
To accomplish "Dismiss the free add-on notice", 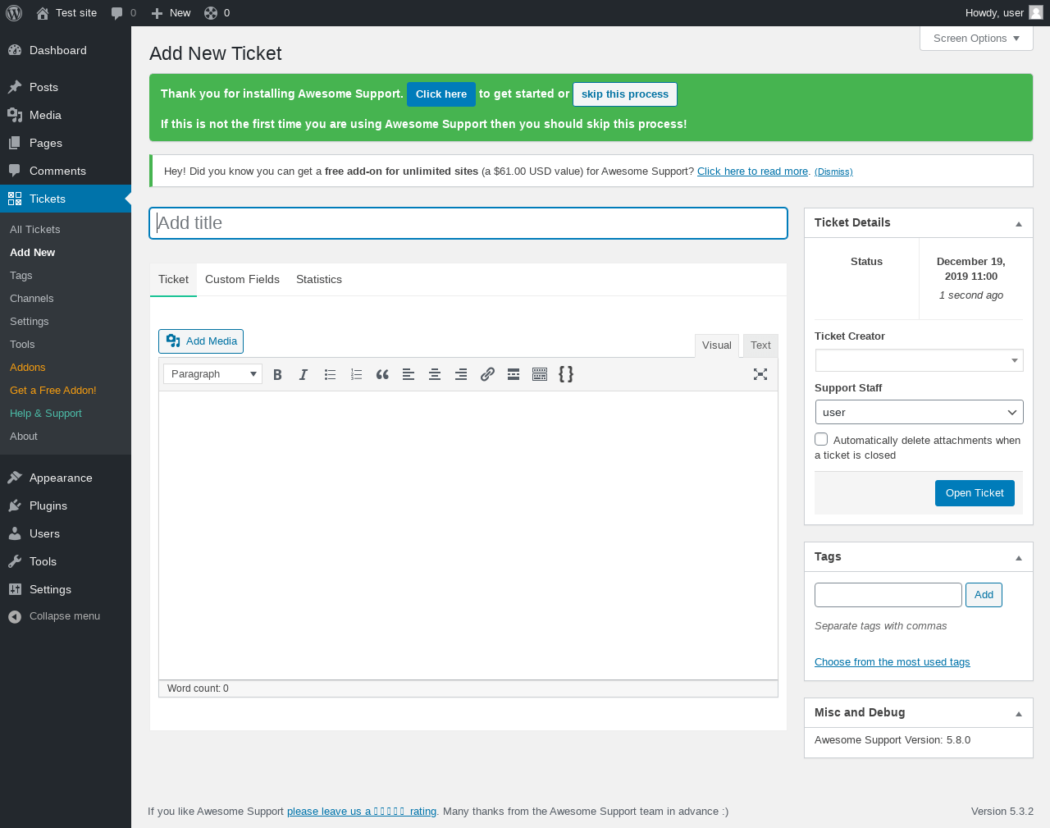I will click(x=833, y=172).
